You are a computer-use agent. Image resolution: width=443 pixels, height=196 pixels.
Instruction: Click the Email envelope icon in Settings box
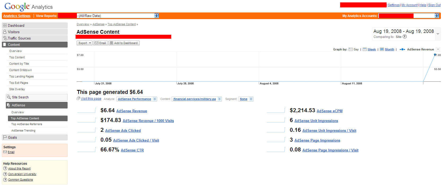coord(5,152)
